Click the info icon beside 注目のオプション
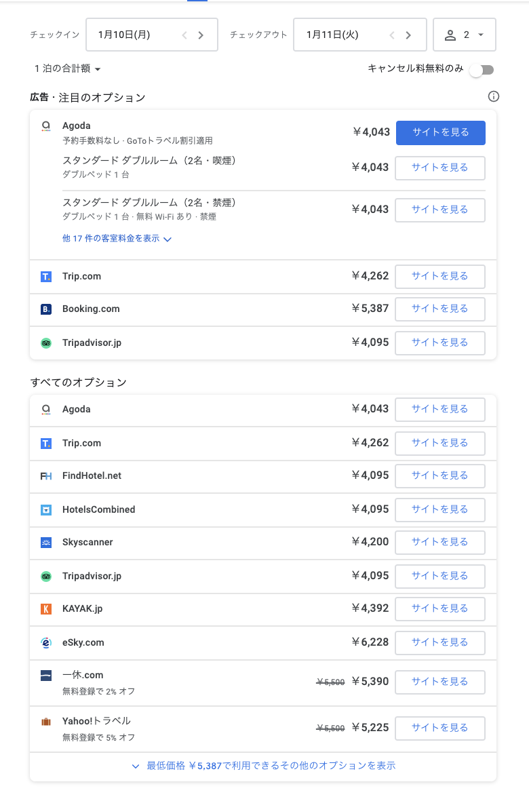Viewport: 529px width, 799px height. (493, 96)
